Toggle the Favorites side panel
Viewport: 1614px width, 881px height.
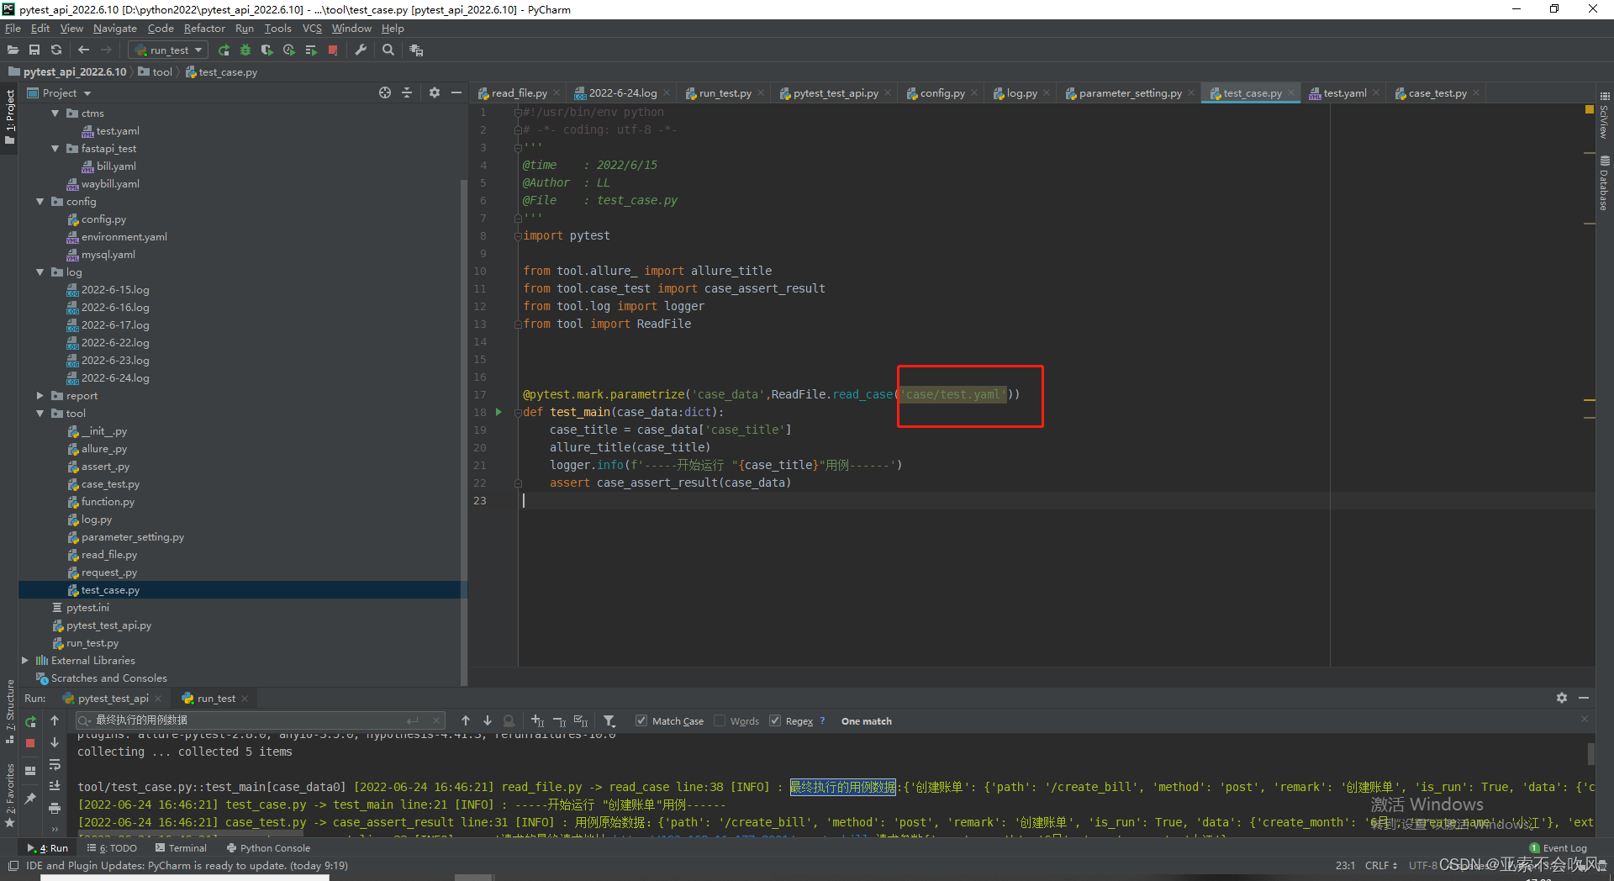coord(10,795)
